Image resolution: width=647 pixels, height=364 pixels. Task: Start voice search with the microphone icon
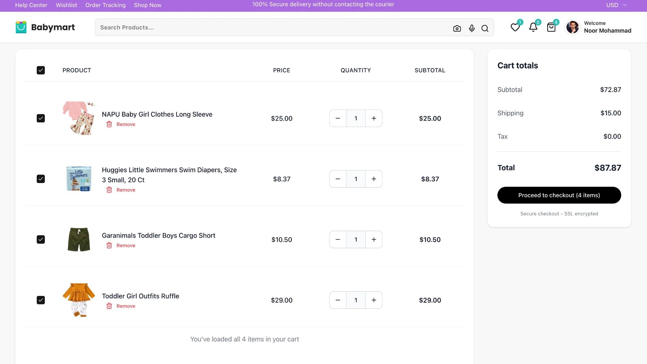[472, 29]
